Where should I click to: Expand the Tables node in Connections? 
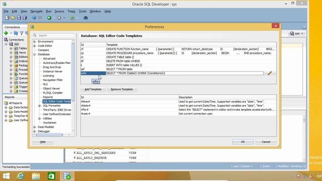click(11, 48)
